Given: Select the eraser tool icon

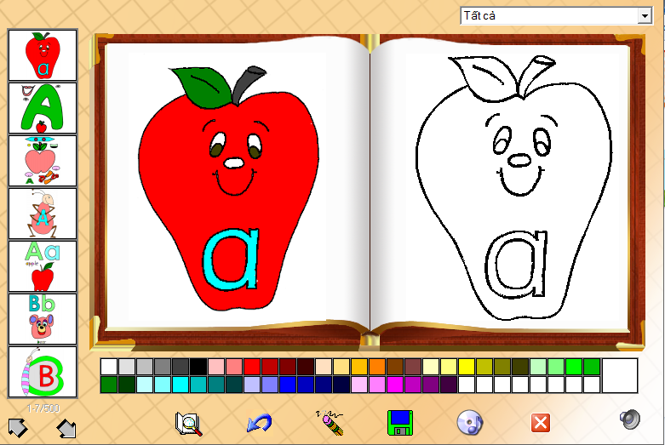Looking at the screenshot, I should pyautogui.click(x=329, y=422).
